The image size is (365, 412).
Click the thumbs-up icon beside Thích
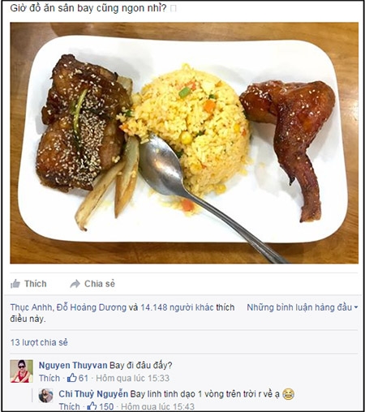pyautogui.click(x=15, y=284)
